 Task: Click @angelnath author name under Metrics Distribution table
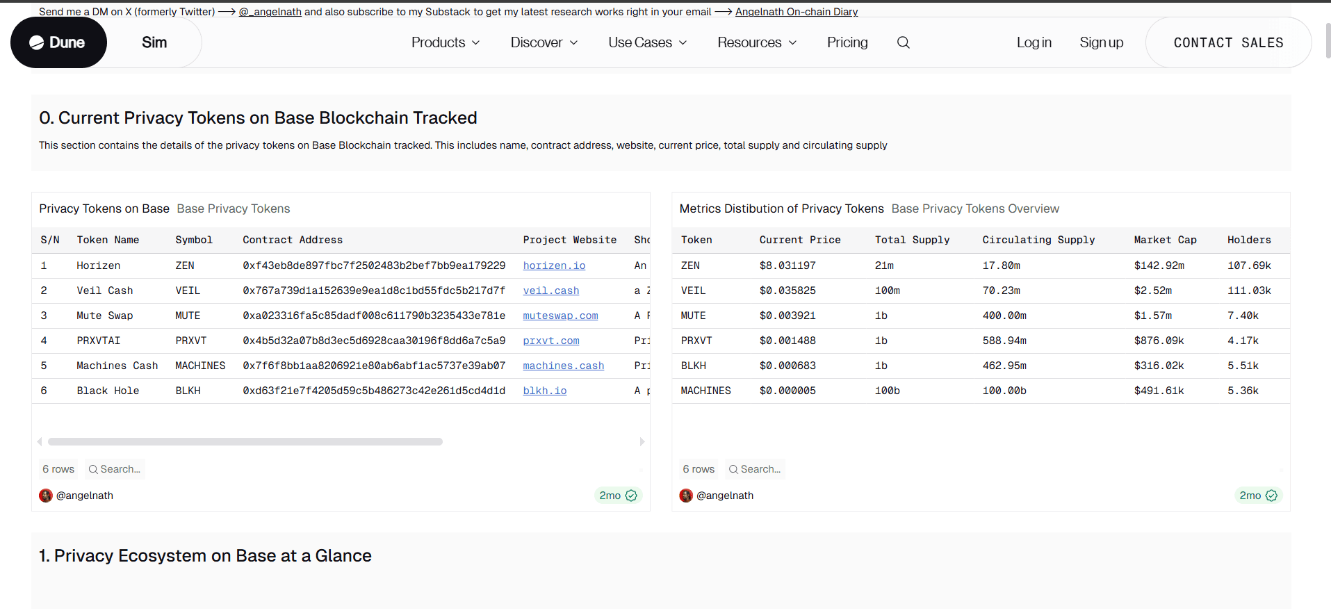point(725,496)
